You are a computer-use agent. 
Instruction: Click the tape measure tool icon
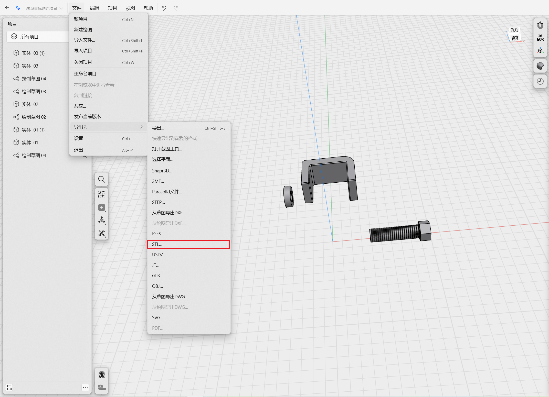102,387
